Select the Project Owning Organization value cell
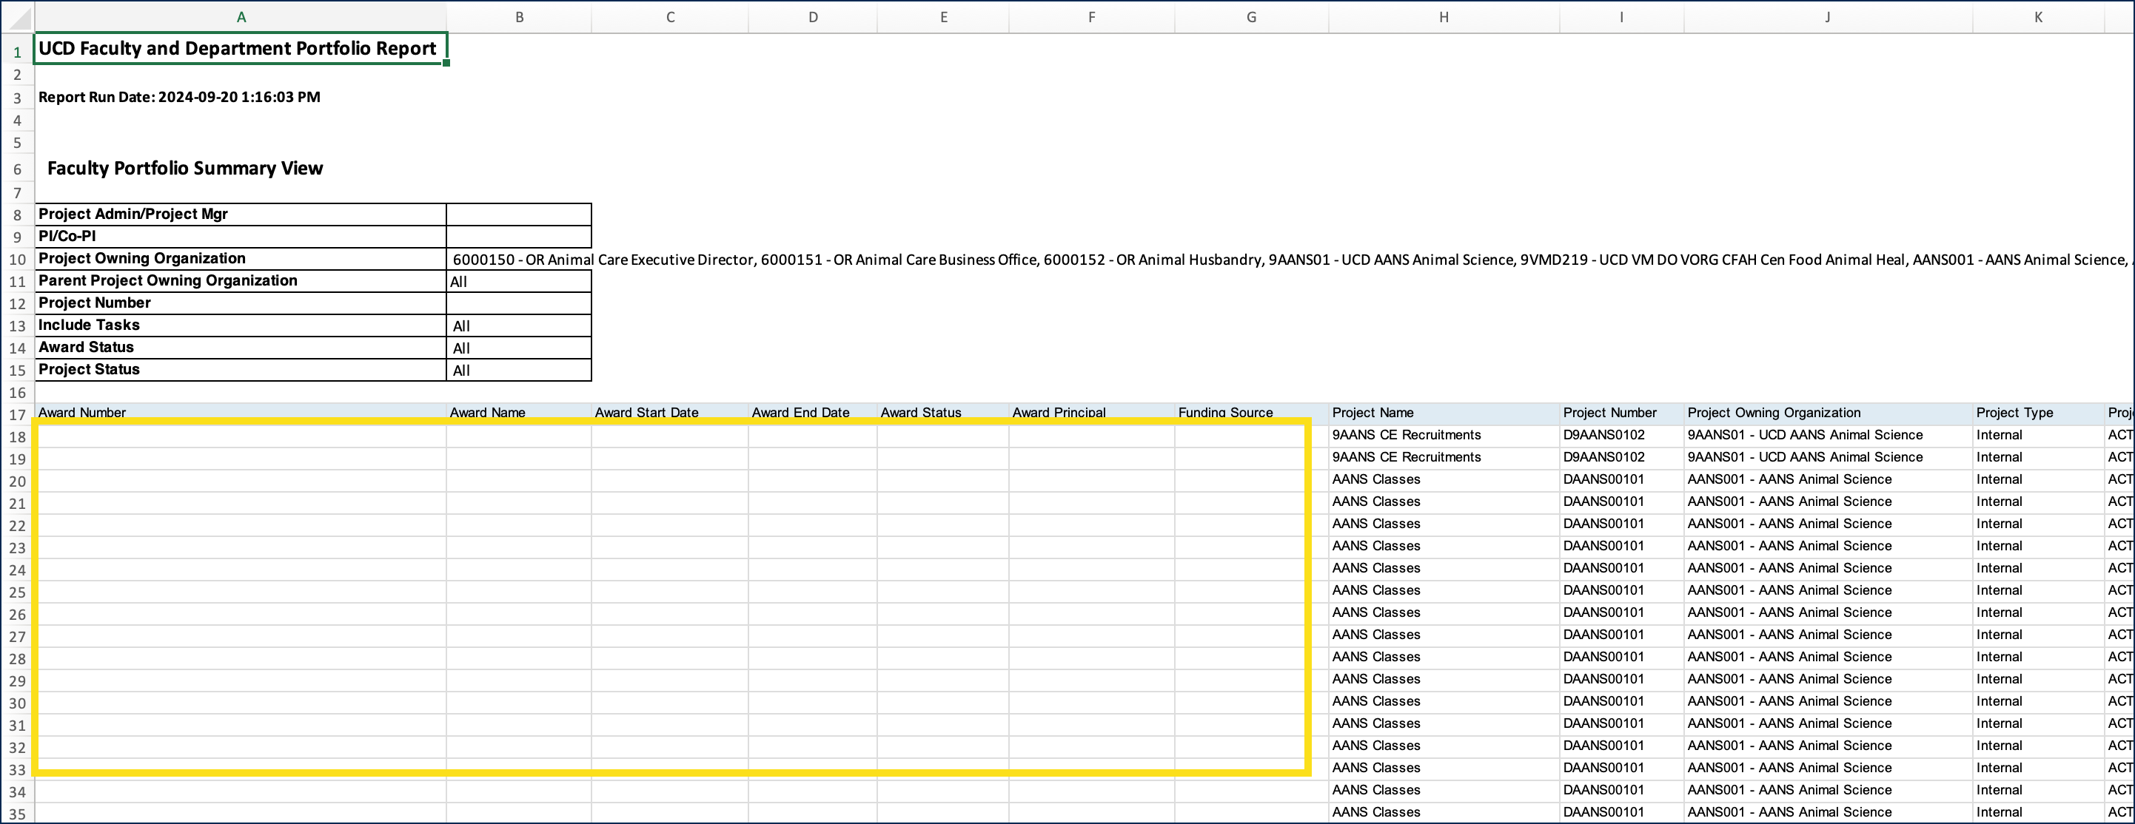The height and width of the screenshot is (824, 2135). [x=518, y=259]
